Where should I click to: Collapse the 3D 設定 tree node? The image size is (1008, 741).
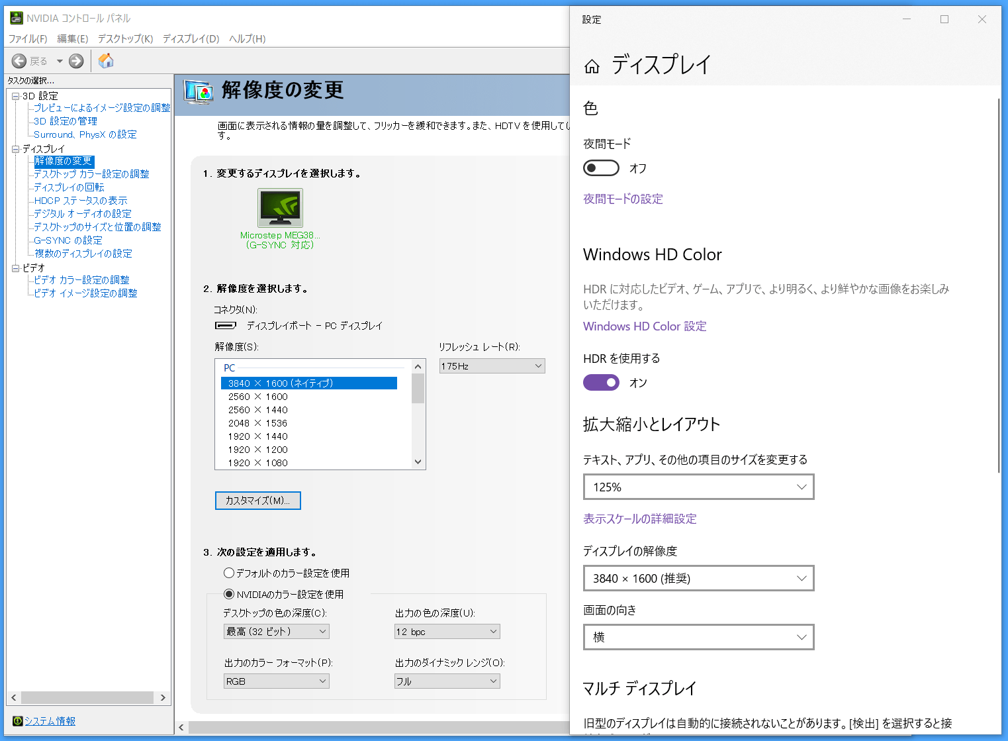16,96
